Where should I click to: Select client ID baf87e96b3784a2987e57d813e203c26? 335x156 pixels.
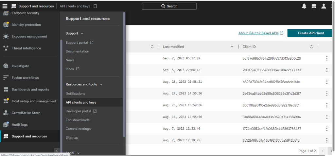click(x=272, y=58)
